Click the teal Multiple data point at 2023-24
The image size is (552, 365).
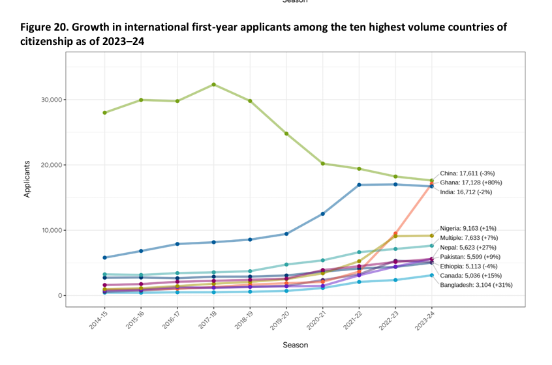coord(431,246)
